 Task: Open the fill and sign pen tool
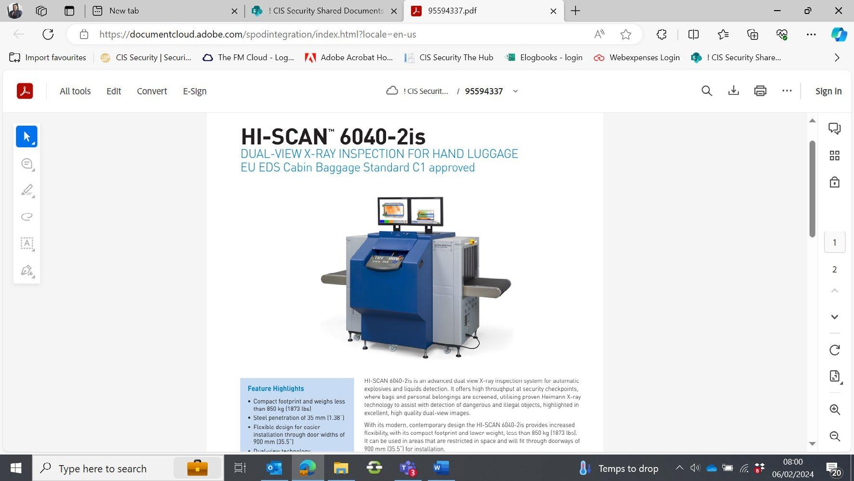pos(27,270)
